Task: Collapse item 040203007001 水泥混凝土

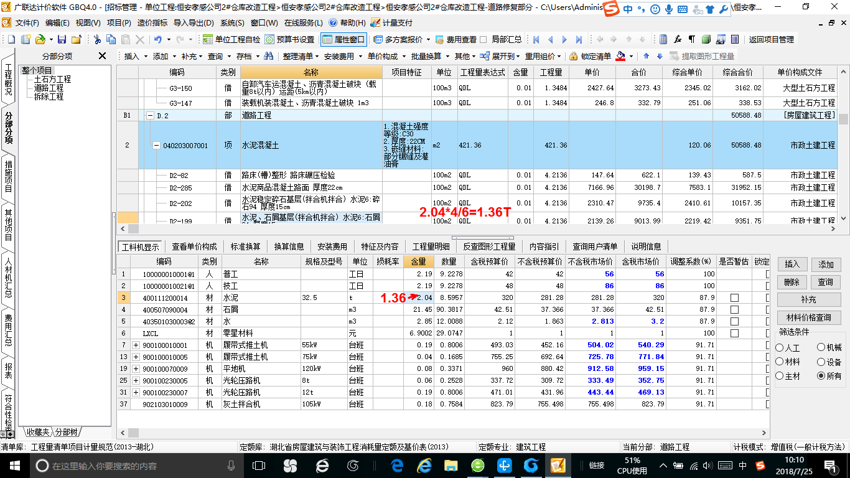Action: pos(157,146)
